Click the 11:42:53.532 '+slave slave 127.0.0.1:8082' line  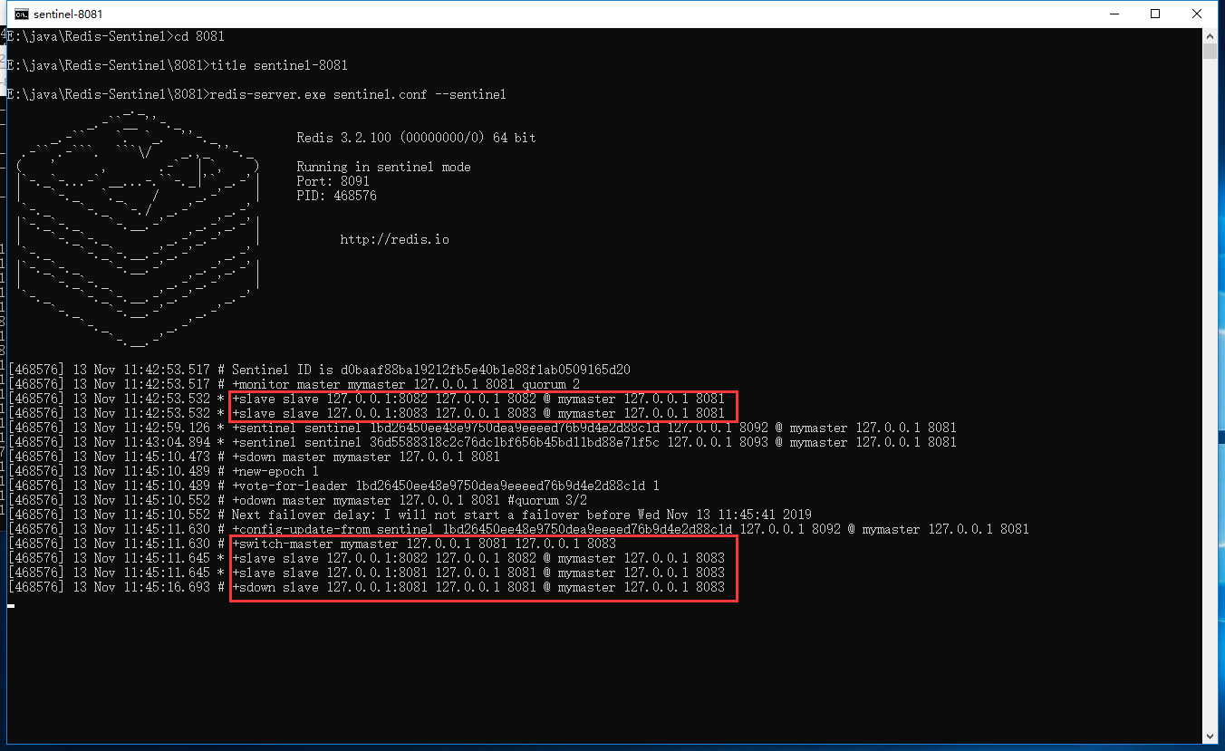[x=366, y=399]
